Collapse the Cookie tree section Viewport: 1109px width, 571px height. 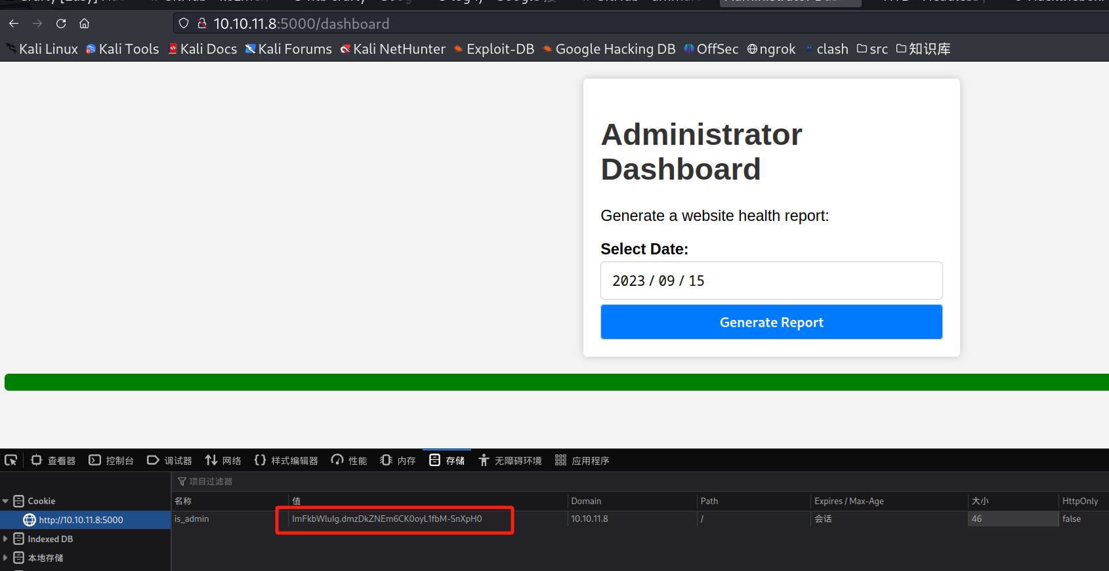click(x=5, y=502)
